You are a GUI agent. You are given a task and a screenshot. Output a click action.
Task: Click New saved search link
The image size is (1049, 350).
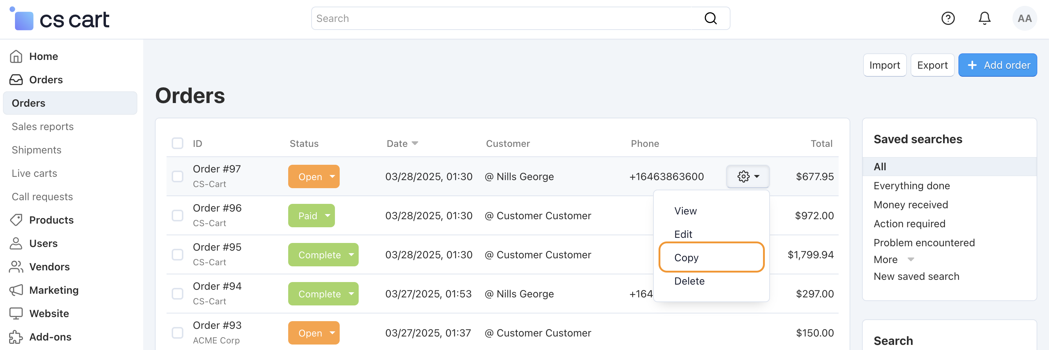point(916,276)
